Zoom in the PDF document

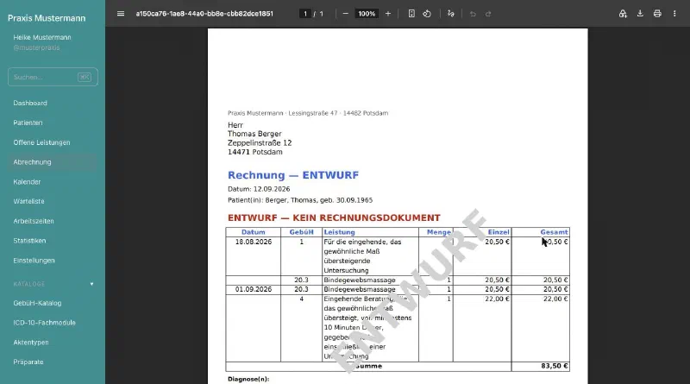point(387,14)
